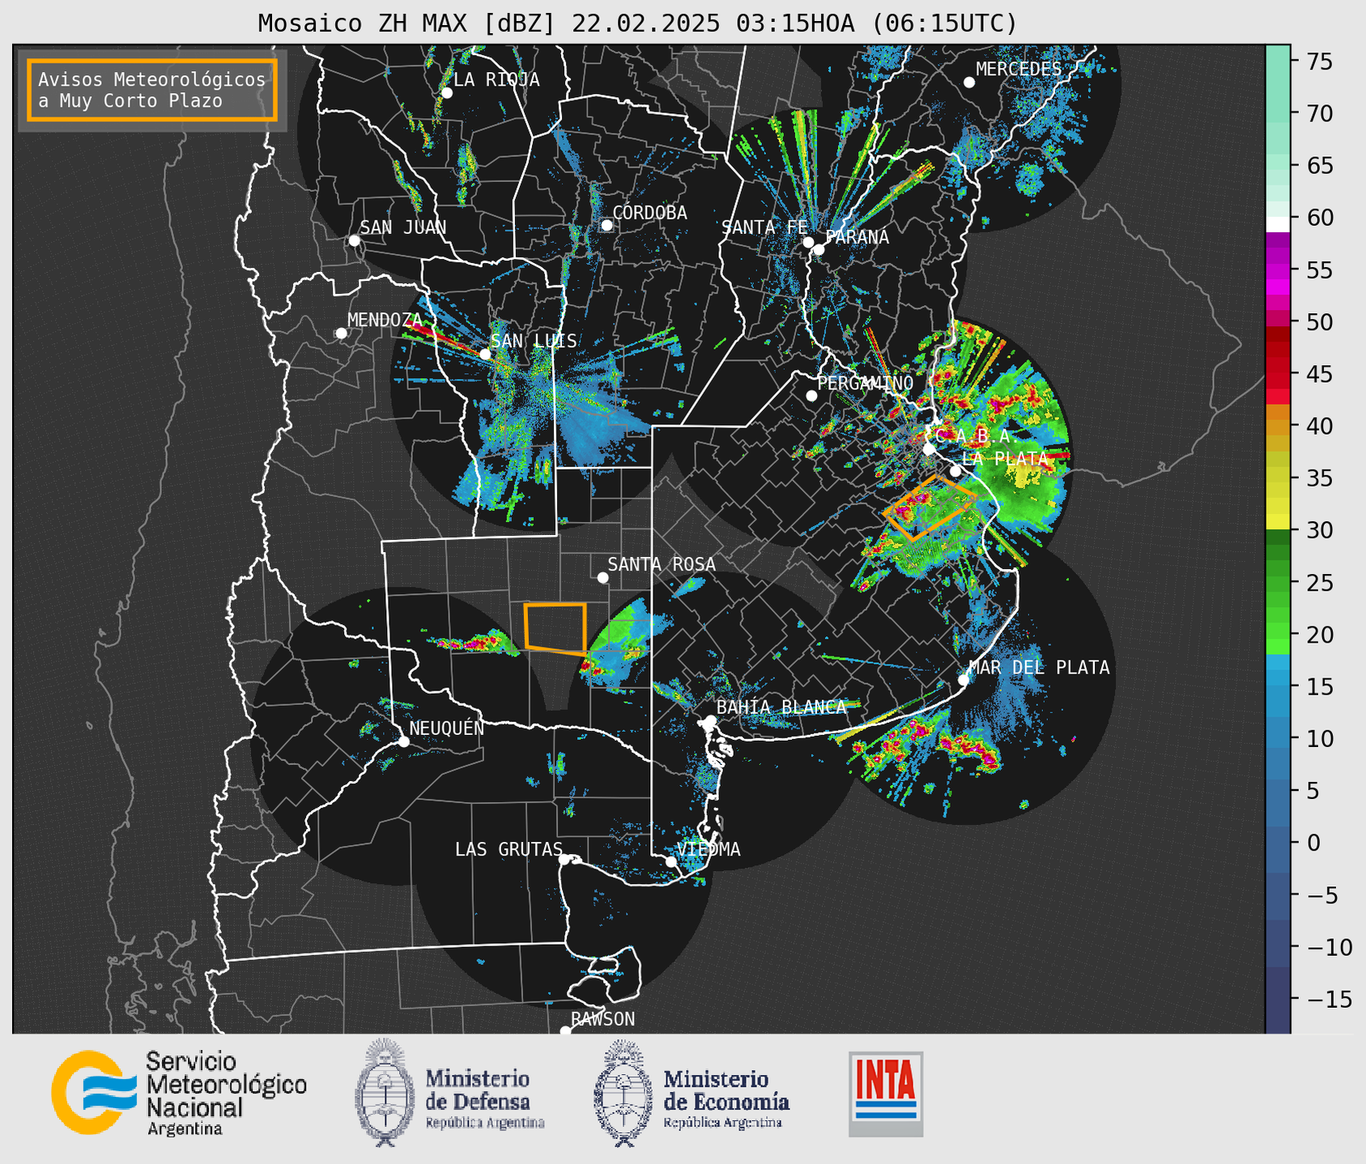Select the VIEDMA city marker
The height and width of the screenshot is (1164, 1366).
tap(671, 861)
